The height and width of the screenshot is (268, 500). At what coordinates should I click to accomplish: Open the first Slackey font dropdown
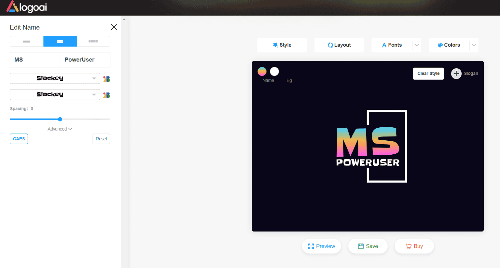click(55, 78)
